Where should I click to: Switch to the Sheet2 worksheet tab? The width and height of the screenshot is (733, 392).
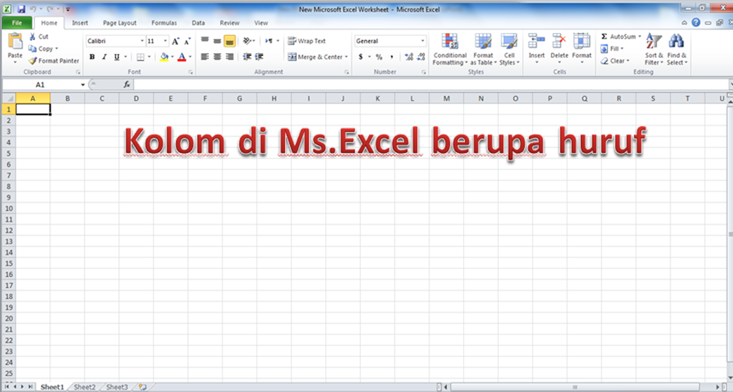tap(85, 387)
